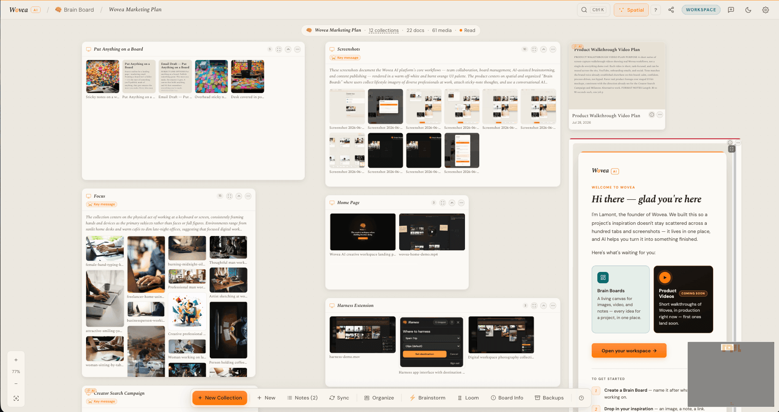
Task: Click Key message tag in Screenshots
Action: [x=345, y=57]
